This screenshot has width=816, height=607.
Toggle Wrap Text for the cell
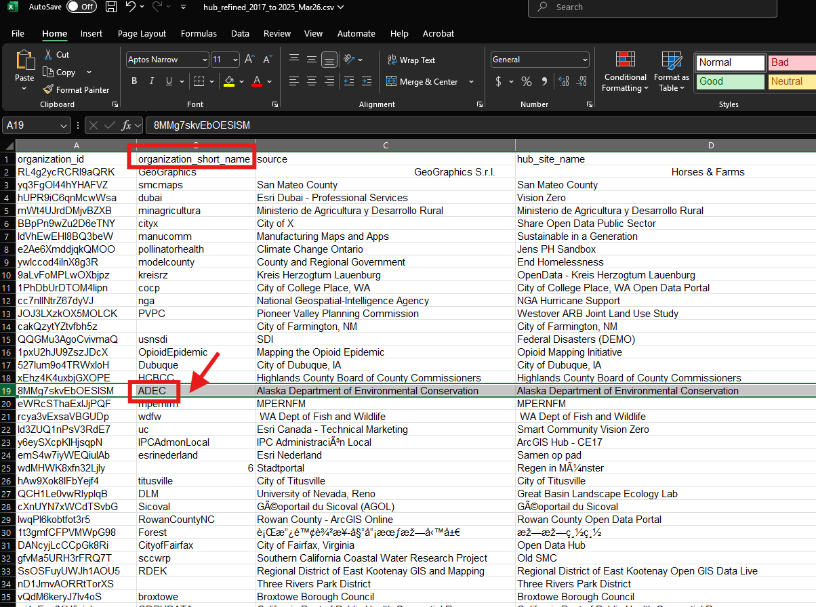pyautogui.click(x=411, y=60)
